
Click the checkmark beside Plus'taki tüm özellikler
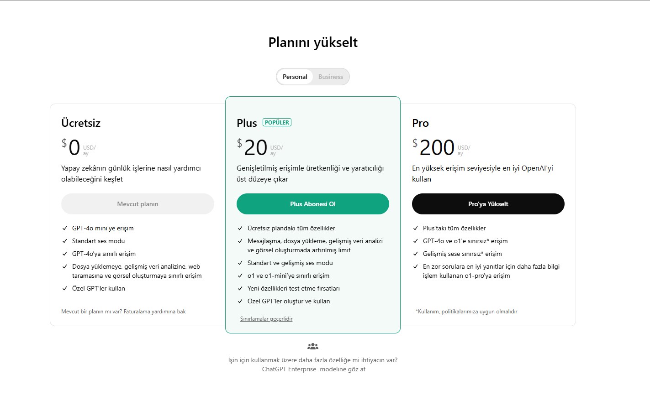coord(416,228)
